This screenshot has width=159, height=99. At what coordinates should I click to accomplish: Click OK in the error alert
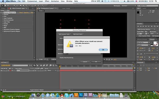103,50
